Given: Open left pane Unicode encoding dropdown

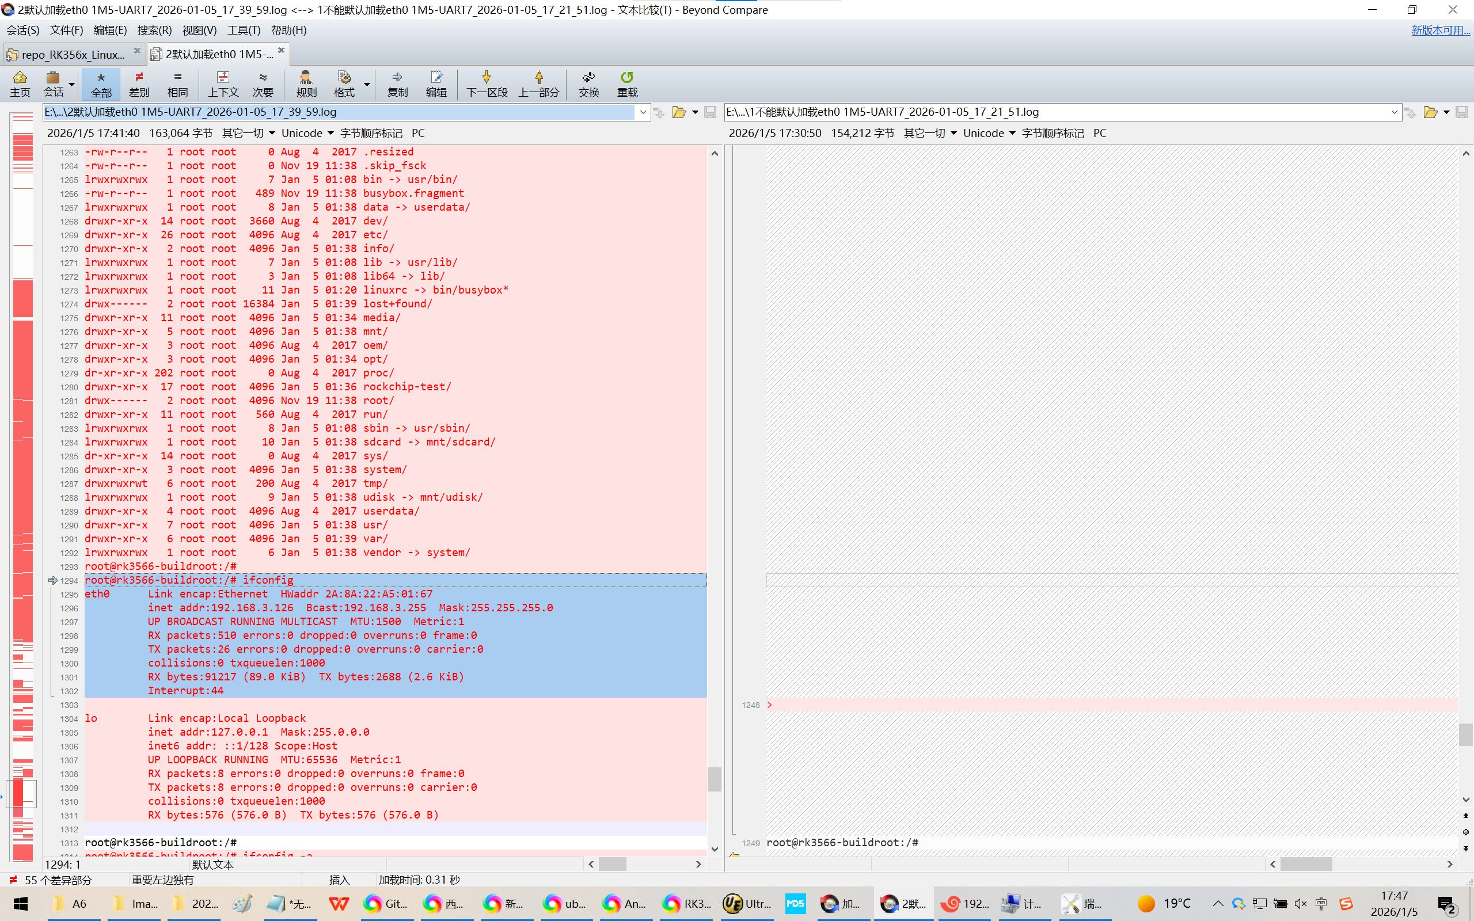Looking at the screenshot, I should (307, 134).
